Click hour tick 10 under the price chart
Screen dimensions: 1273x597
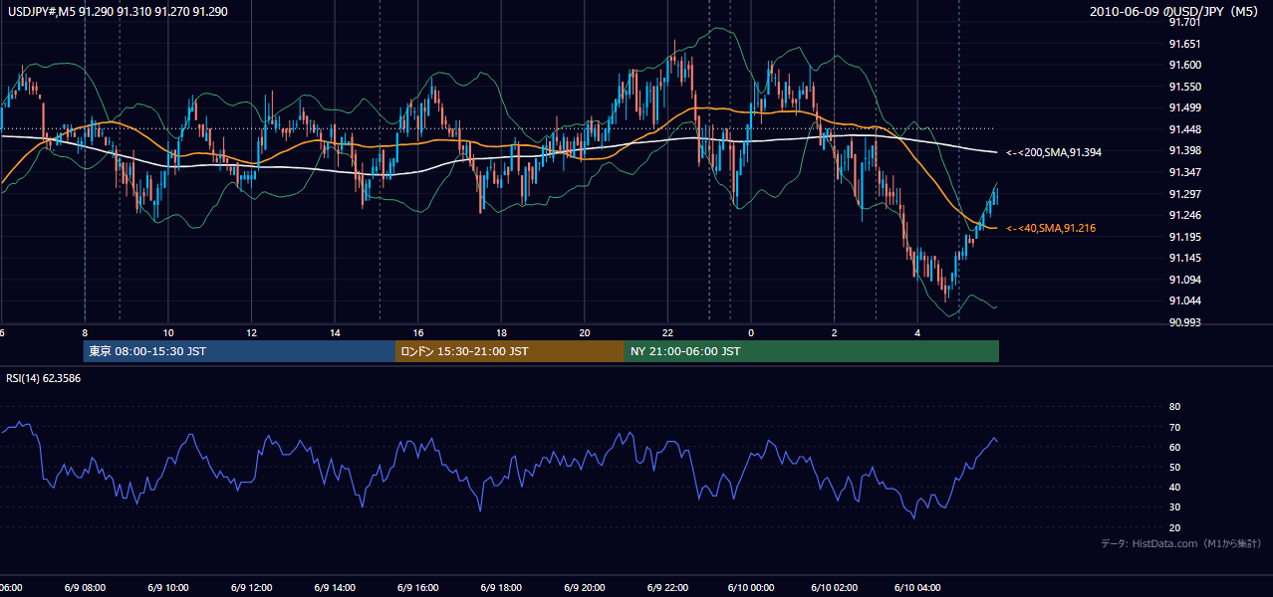click(x=168, y=332)
